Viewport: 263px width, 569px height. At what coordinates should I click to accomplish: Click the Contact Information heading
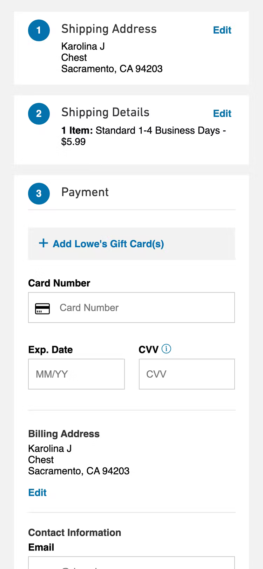(x=74, y=533)
